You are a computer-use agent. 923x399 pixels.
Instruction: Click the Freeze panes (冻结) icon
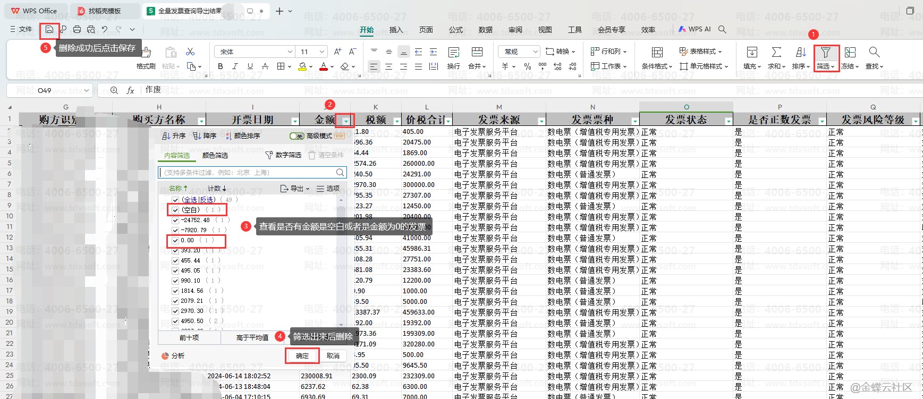tap(850, 53)
